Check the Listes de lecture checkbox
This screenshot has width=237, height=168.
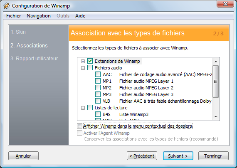pyautogui.click(x=90, y=108)
